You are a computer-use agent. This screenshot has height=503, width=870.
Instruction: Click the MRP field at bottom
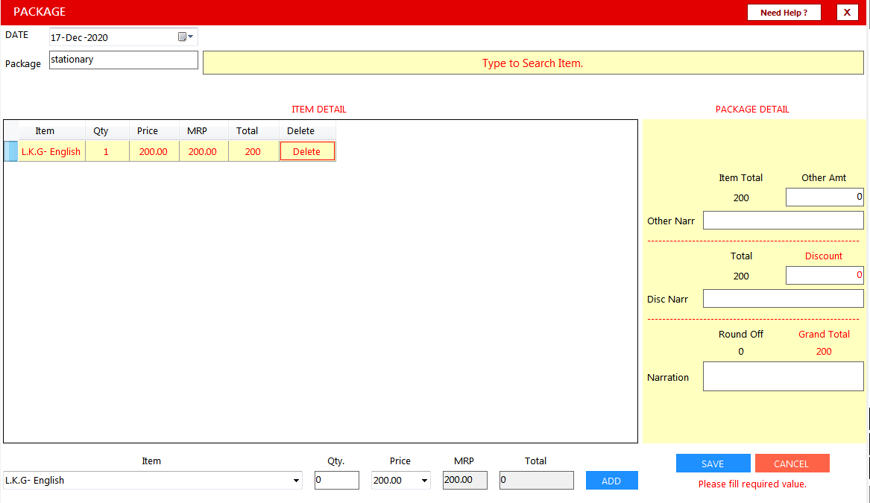[464, 480]
